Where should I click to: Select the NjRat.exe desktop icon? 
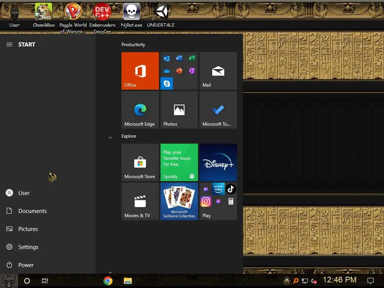click(x=132, y=15)
